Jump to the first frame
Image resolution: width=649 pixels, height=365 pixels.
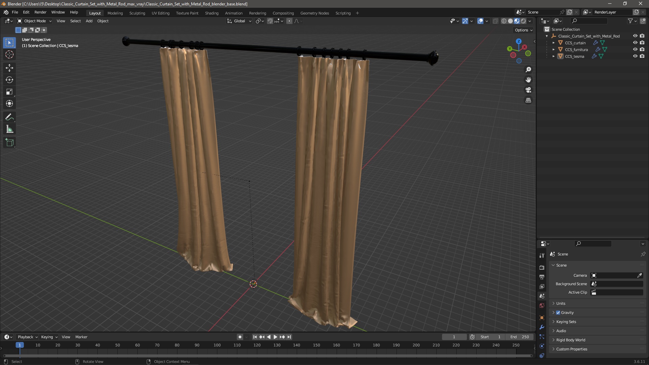pyautogui.click(x=255, y=337)
